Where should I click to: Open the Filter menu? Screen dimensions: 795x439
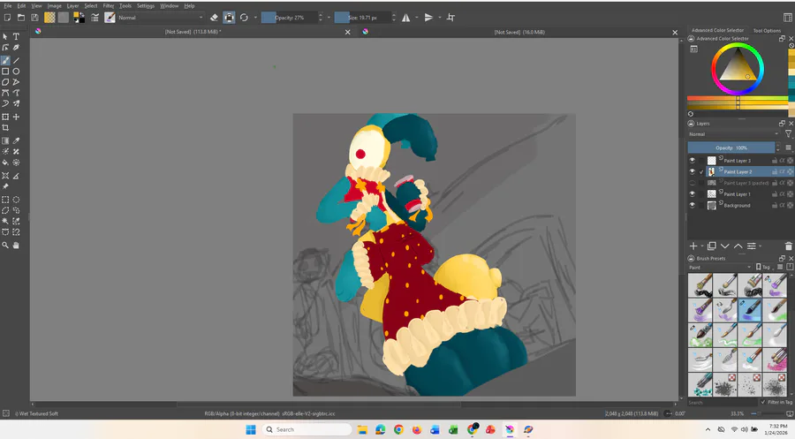tap(109, 6)
